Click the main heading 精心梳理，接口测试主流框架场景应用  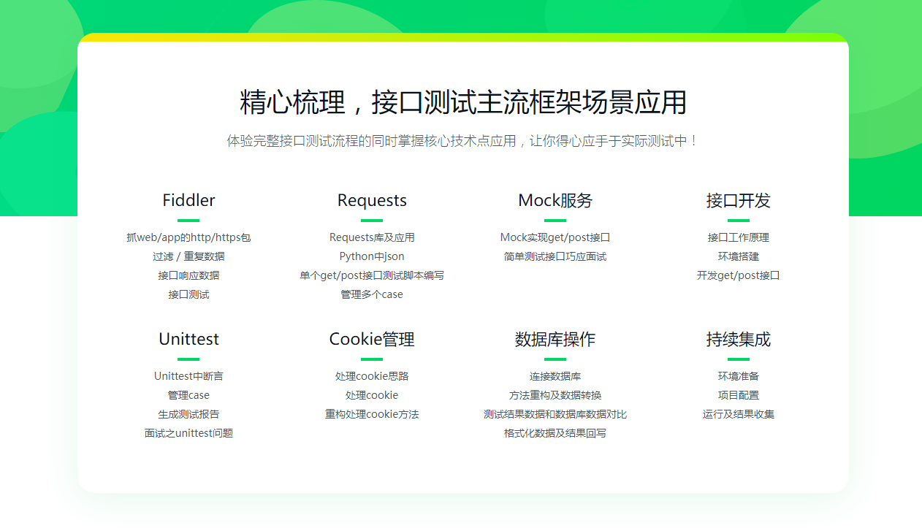(x=463, y=102)
